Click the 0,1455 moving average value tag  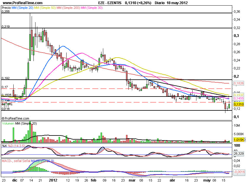239,98
